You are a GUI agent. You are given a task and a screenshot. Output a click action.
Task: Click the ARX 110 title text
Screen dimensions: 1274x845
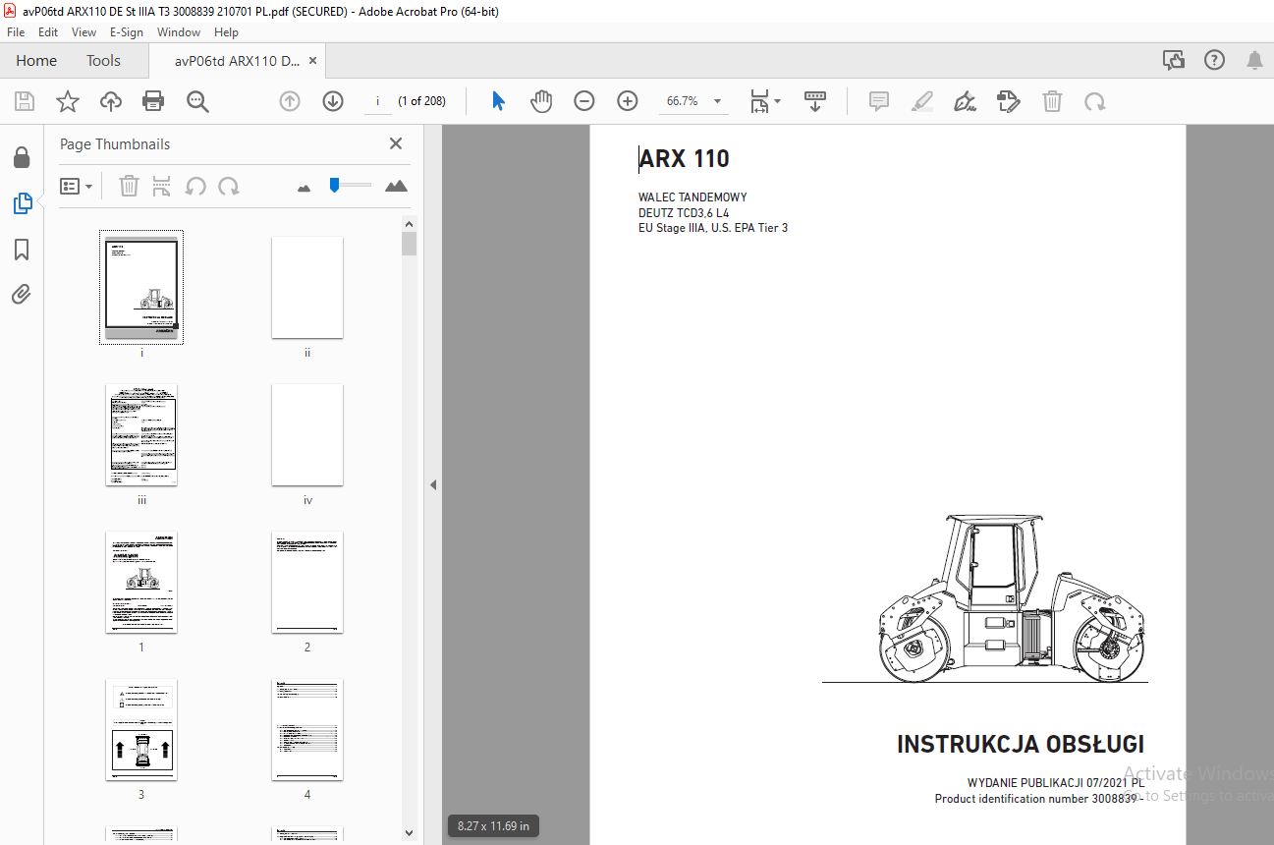[685, 159]
